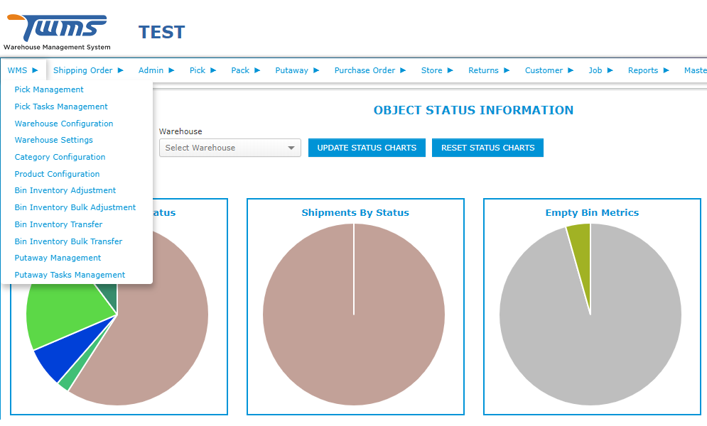Open the Reports menu
707x426 pixels.
(x=643, y=70)
